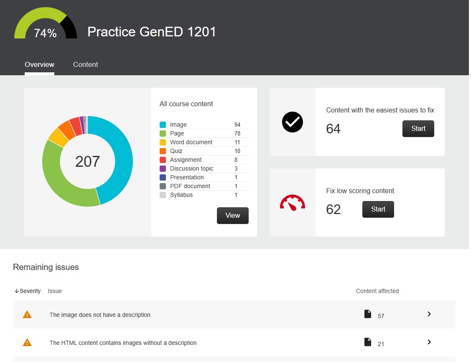Expand HTML content images issue chevron

[x=429, y=342]
